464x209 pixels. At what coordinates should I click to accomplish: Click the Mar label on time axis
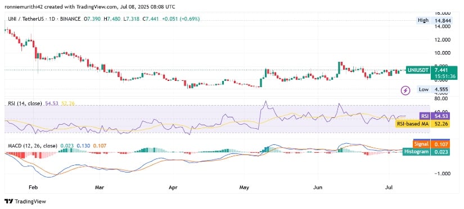(x=100, y=188)
